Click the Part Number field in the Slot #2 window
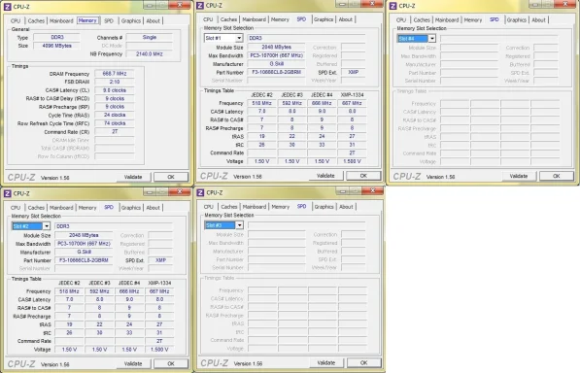This screenshot has width=580, height=373. [84, 260]
